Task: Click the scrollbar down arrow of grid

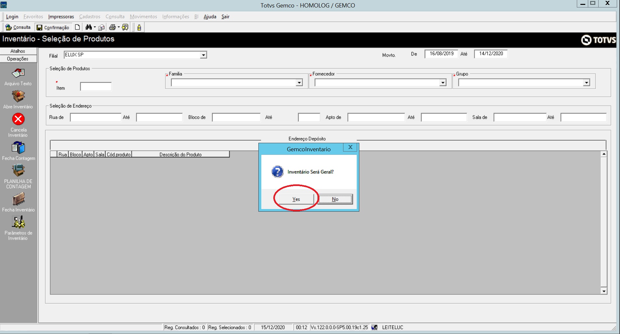Action: pos(604,291)
